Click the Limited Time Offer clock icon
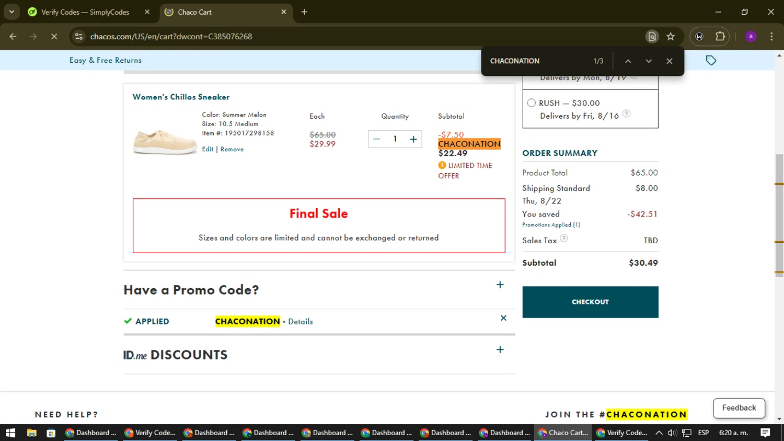The width and height of the screenshot is (784, 441). coord(442,165)
